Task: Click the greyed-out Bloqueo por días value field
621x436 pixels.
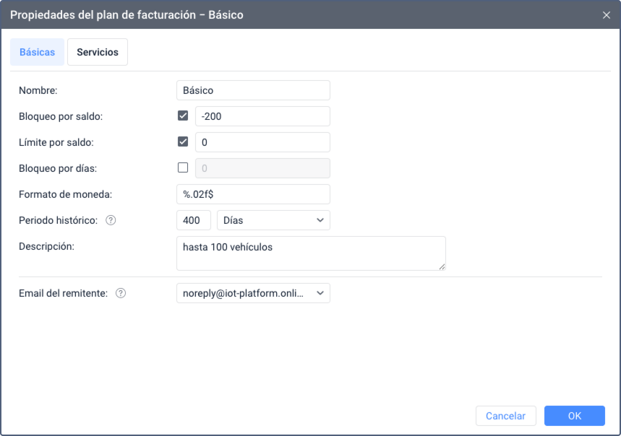Action: click(x=262, y=168)
